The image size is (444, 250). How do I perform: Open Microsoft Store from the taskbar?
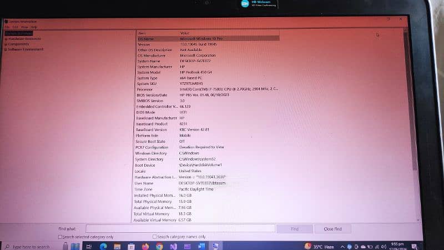coord(131,247)
